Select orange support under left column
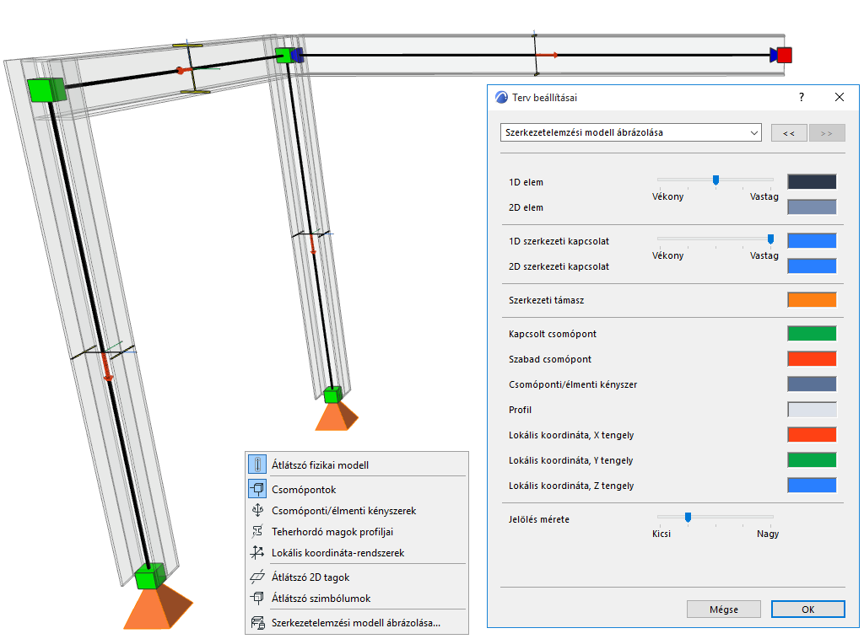864x639 pixels. click(x=158, y=608)
